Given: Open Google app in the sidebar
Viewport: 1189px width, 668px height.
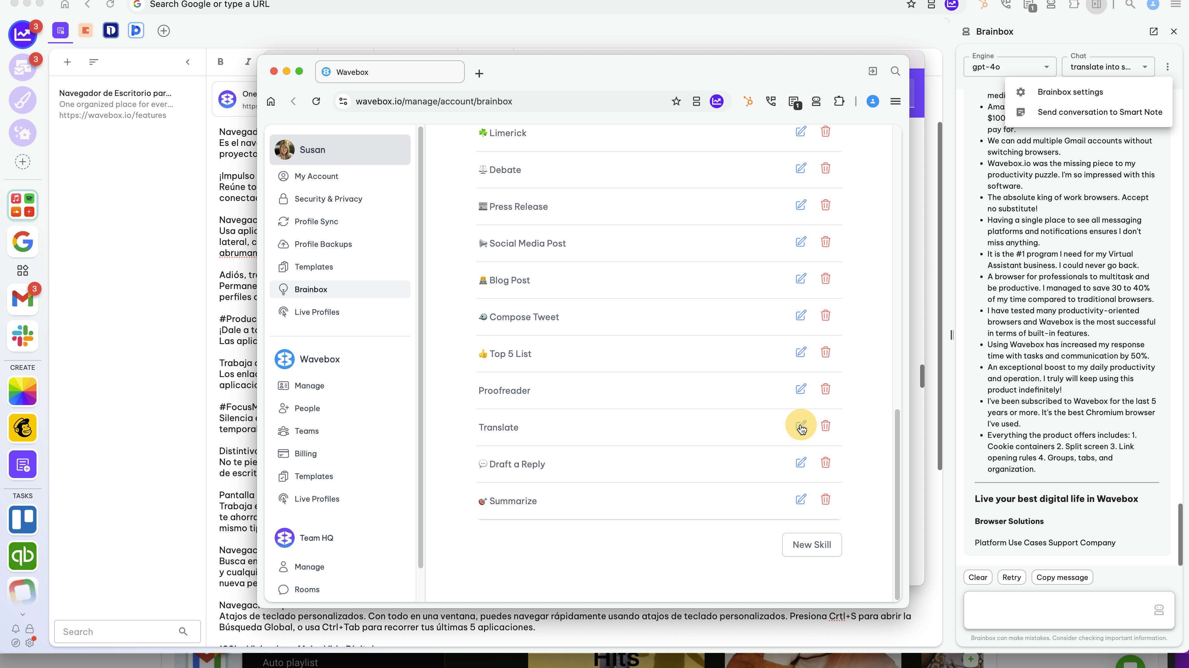Looking at the screenshot, I should pyautogui.click(x=23, y=242).
